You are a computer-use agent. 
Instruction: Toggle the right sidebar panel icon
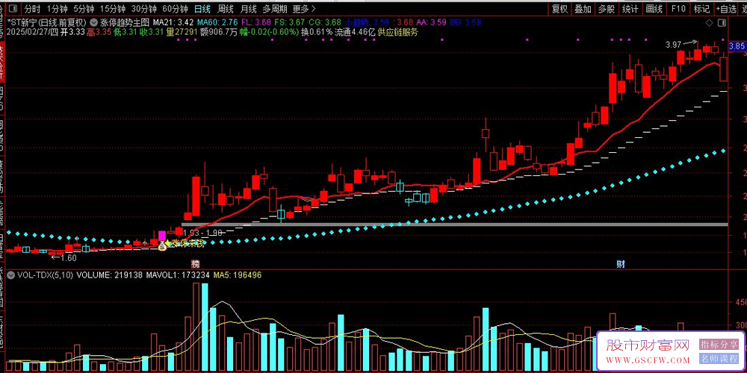point(722,23)
